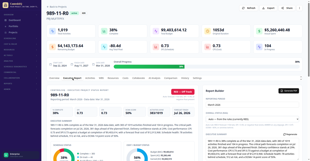This screenshot has height=161, width=310.
Task: Open the Resources tab
Action: pyautogui.click(x=113, y=78)
